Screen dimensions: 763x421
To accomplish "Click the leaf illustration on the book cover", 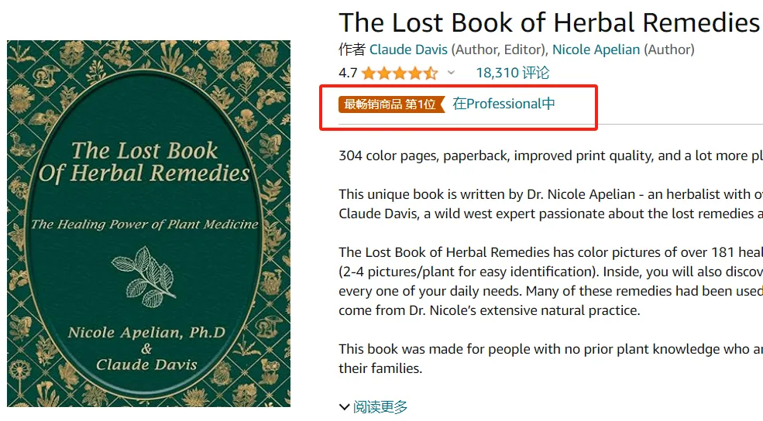I will pos(149,276).
